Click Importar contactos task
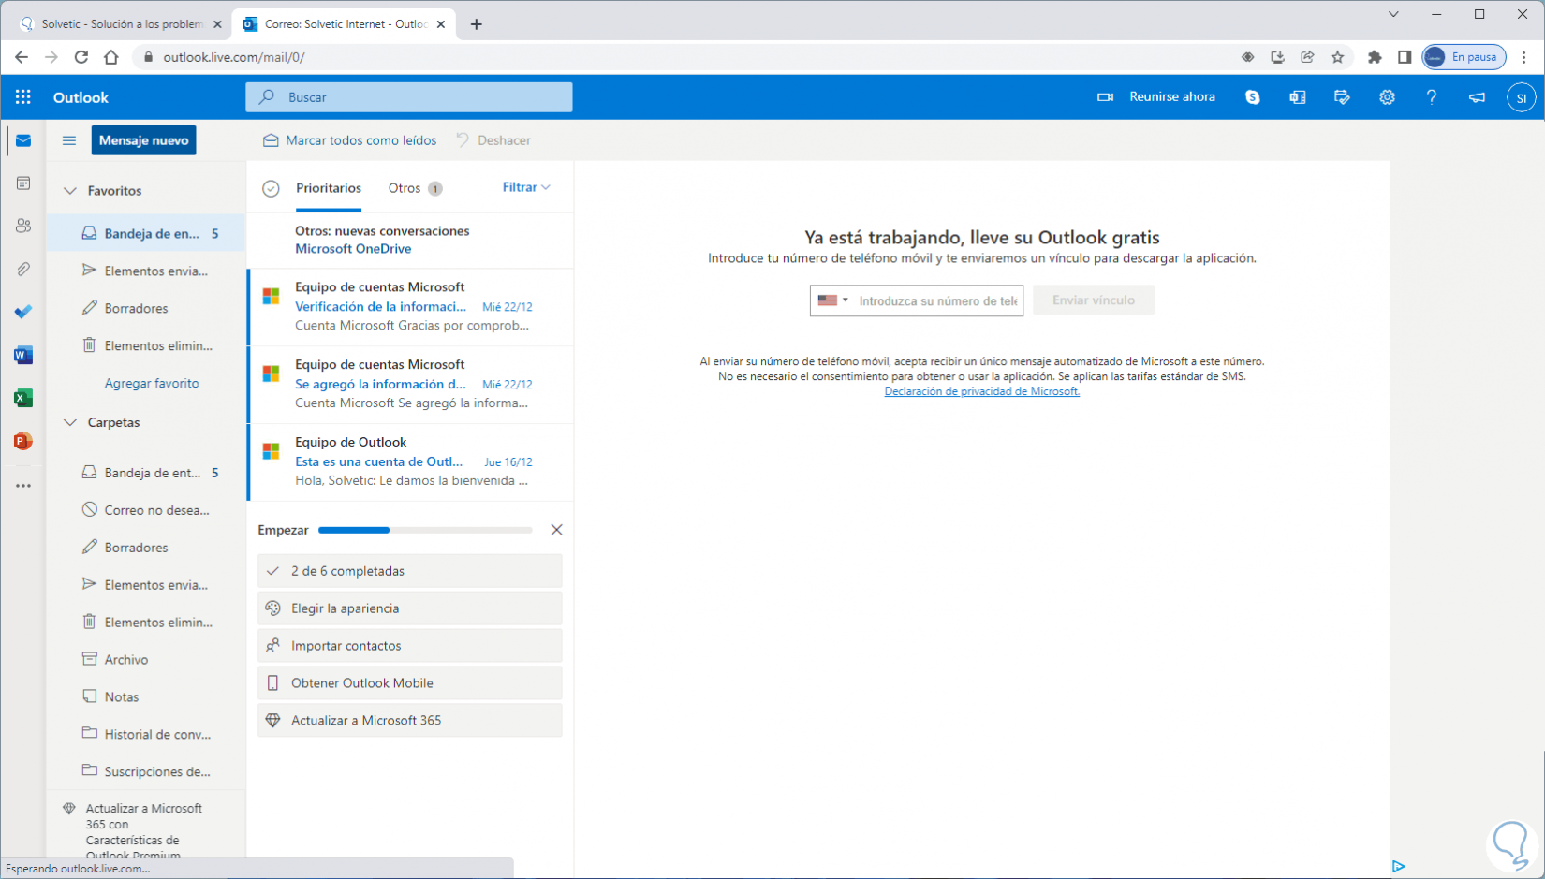Screen dimensions: 1545x879 (x=410, y=646)
